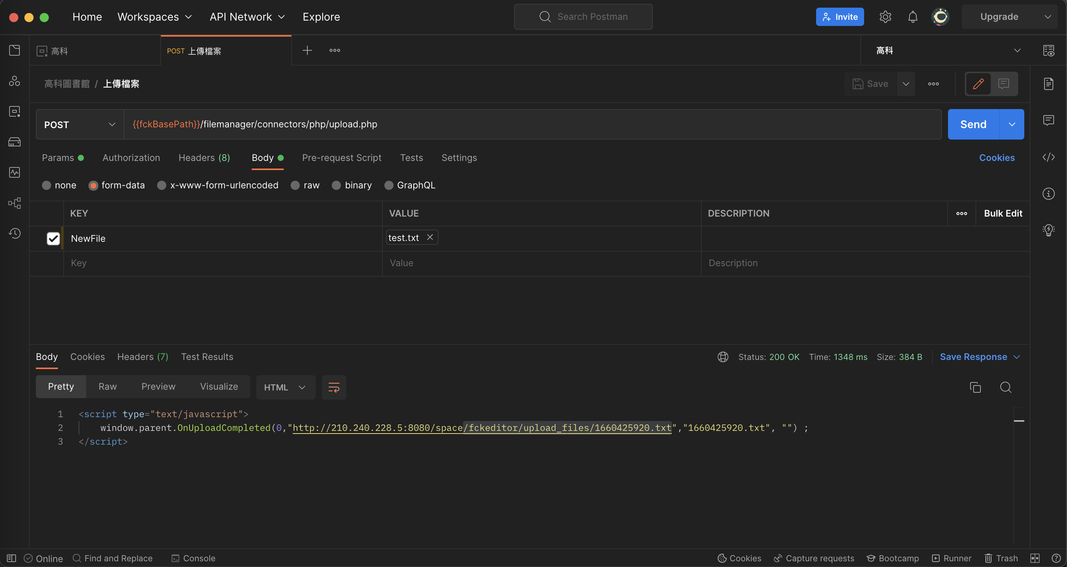Open the Send options arrow
Viewport: 1067px width, 567px height.
point(1011,124)
